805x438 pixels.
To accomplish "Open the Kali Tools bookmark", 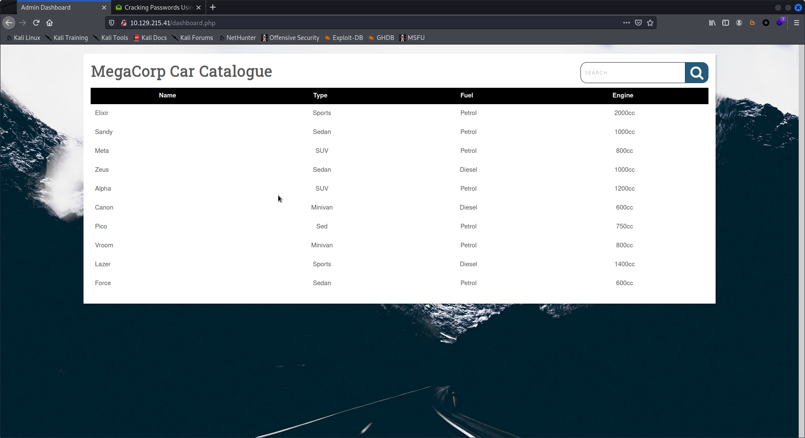I will 111,38.
